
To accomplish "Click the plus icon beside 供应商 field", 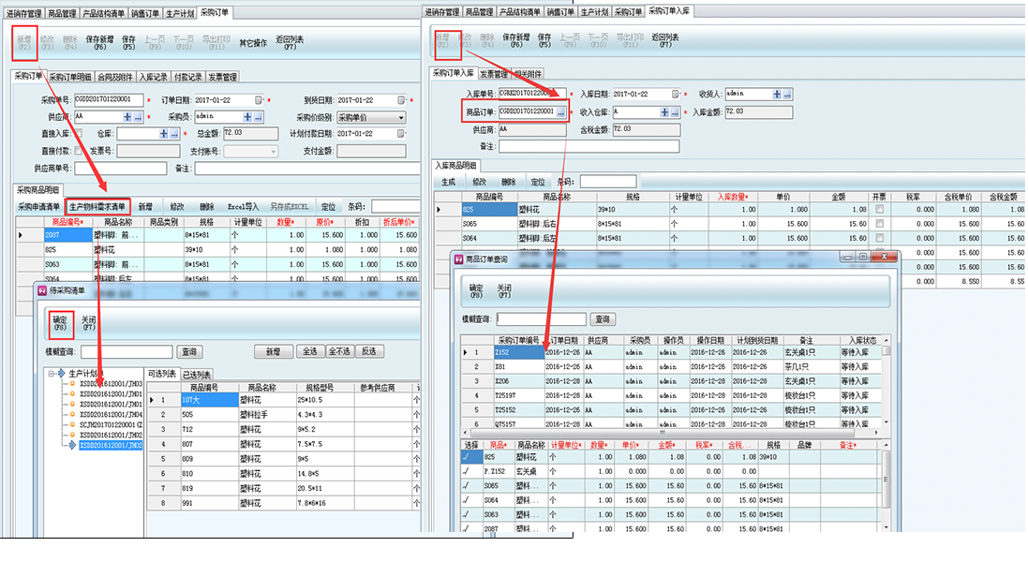I will click(127, 117).
